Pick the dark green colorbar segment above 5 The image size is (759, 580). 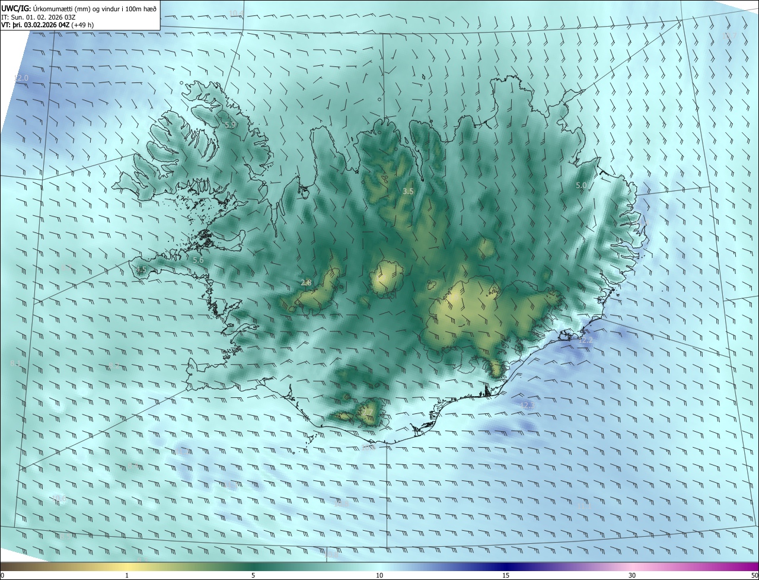[x=253, y=566]
